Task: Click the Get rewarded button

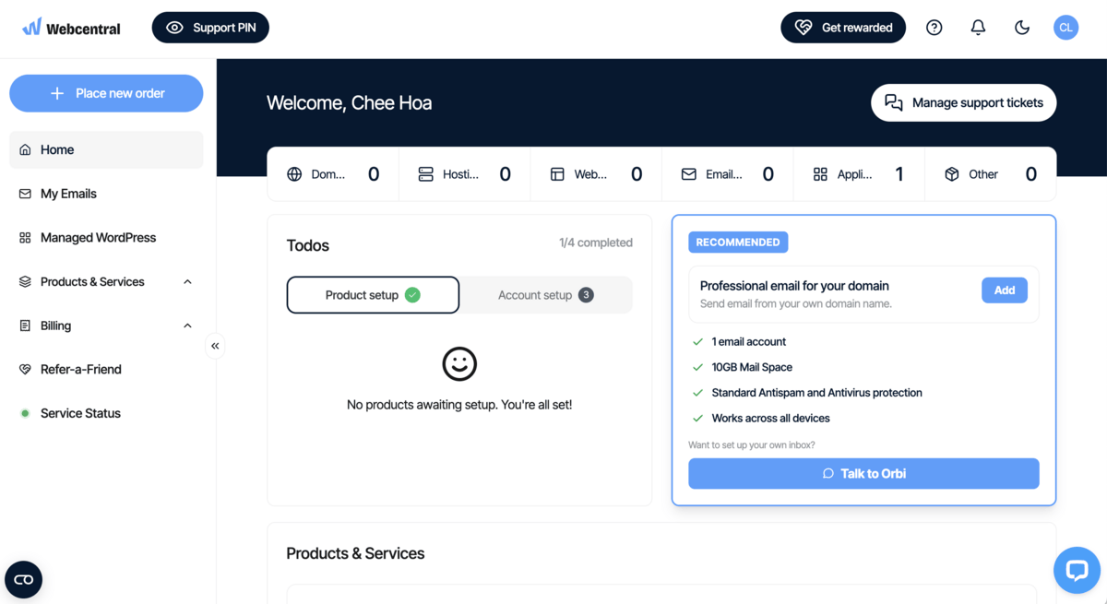Action: tap(843, 28)
